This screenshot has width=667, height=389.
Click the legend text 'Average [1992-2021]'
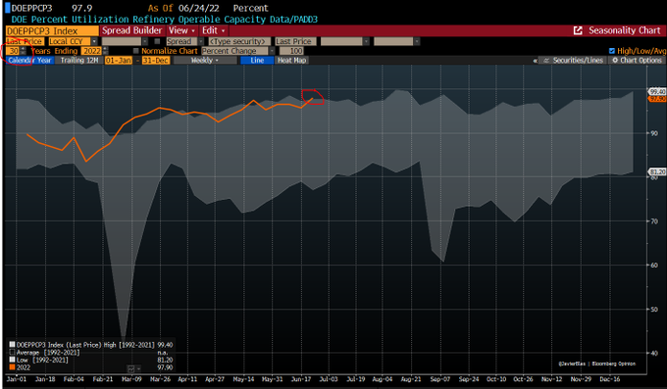pyautogui.click(x=48, y=353)
